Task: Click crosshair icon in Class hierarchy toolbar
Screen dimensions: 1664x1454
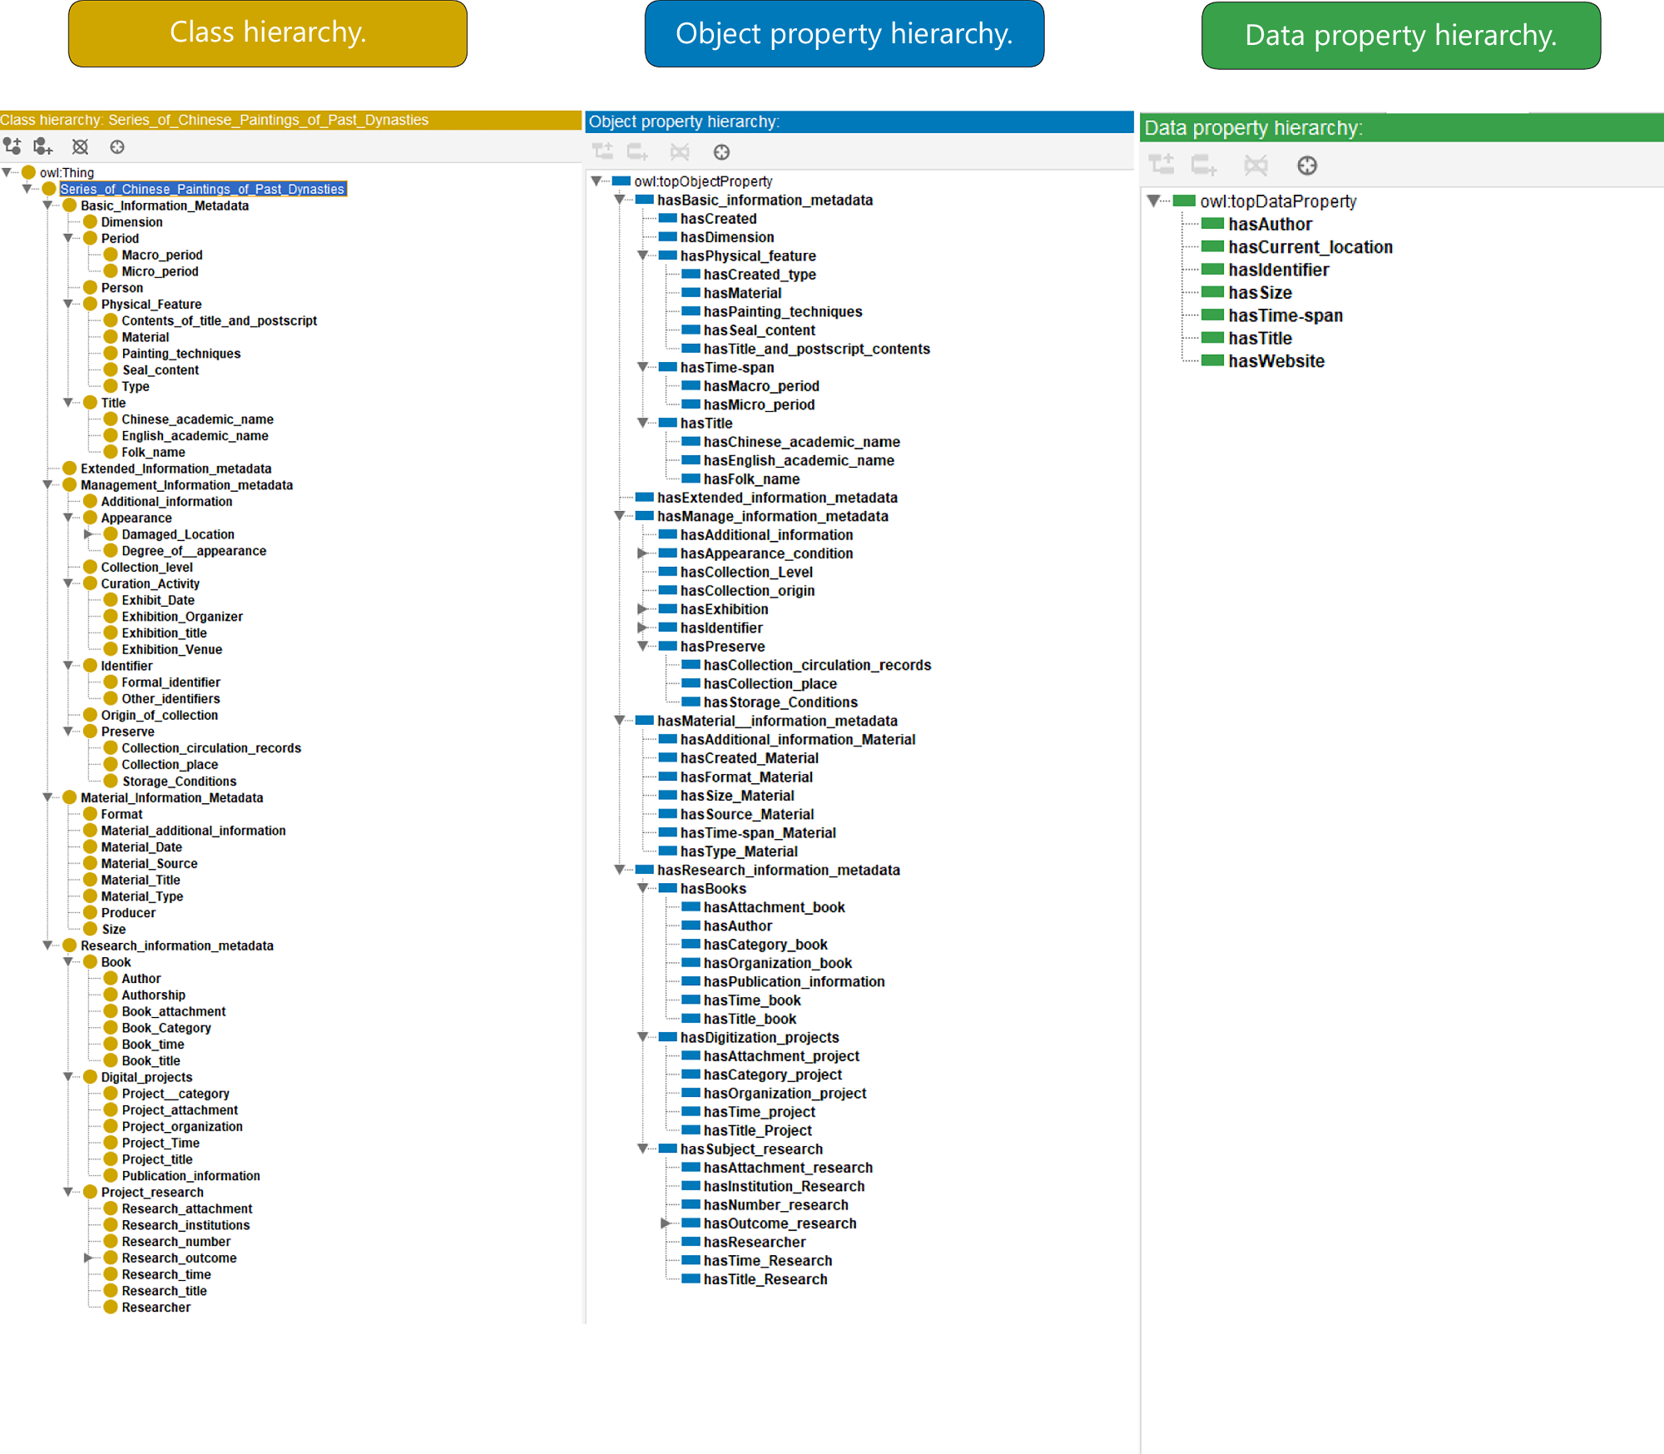Action: (x=117, y=146)
